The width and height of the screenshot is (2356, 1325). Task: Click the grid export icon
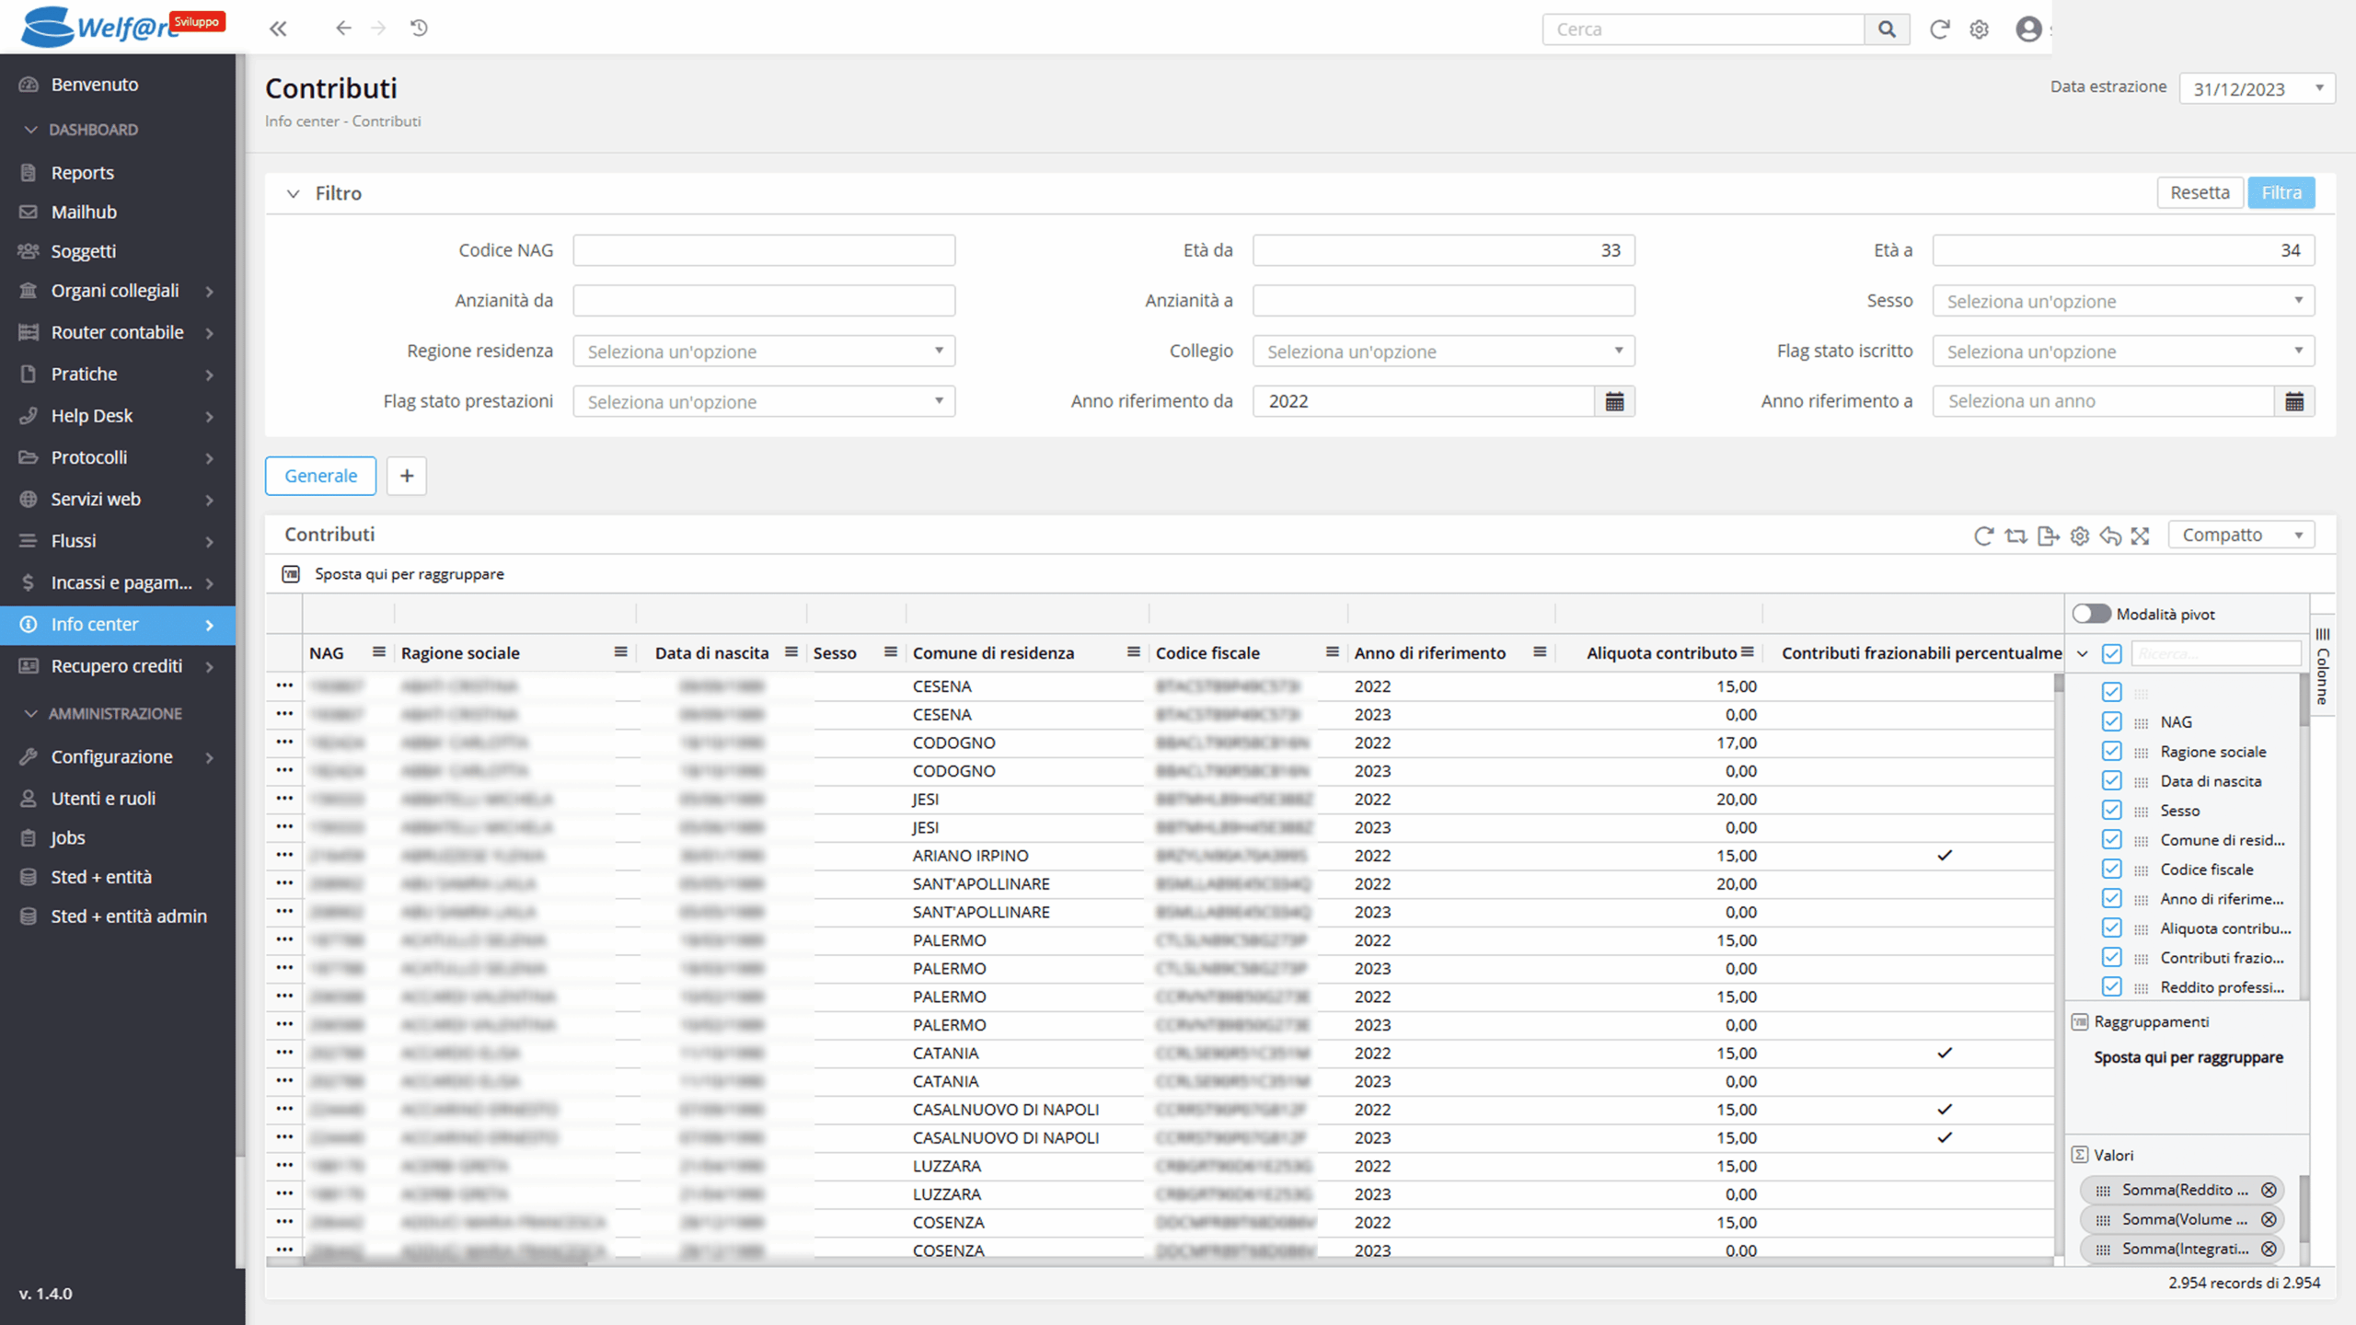coord(2048,536)
